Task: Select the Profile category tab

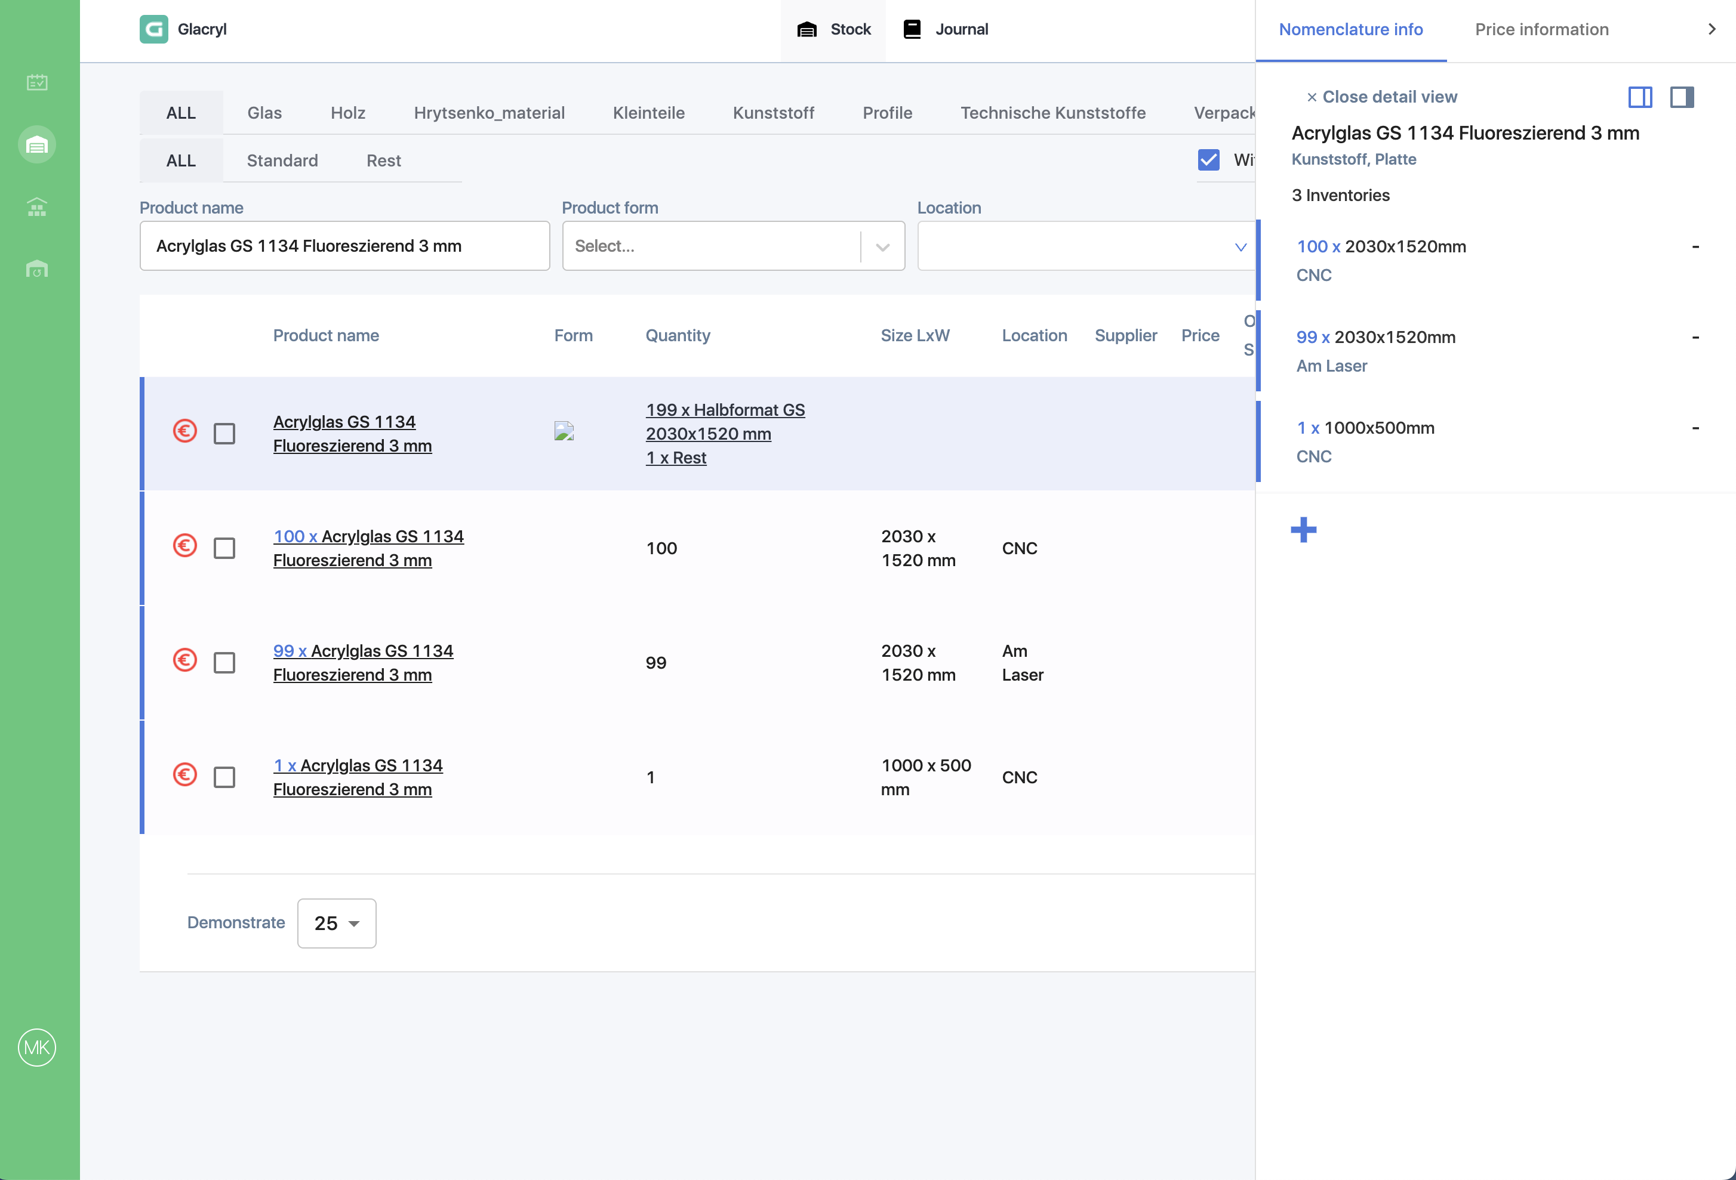Action: pos(888,113)
